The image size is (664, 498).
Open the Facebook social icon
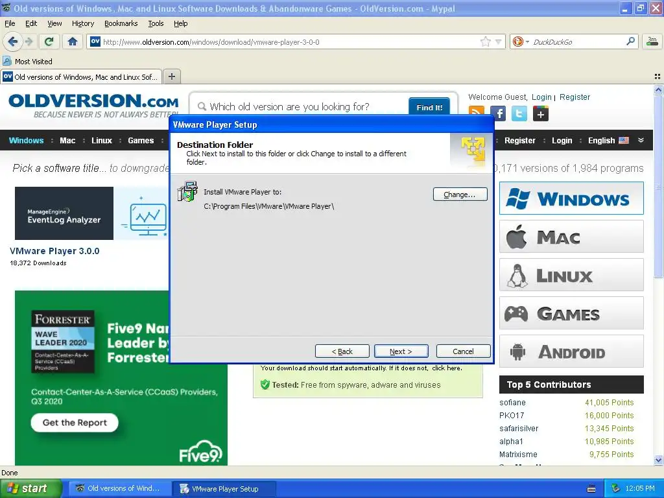point(499,113)
